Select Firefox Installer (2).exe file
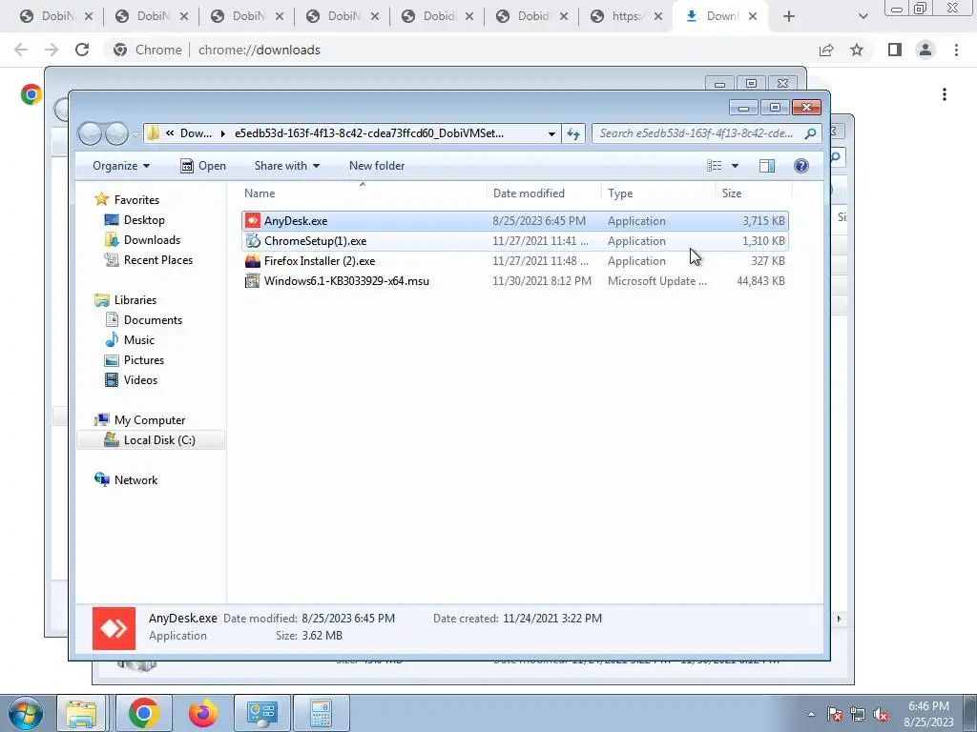The width and height of the screenshot is (977, 732). pos(514,261)
